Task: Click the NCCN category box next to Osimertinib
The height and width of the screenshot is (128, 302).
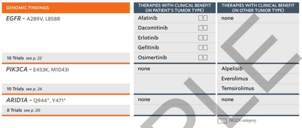Action: click(x=203, y=58)
